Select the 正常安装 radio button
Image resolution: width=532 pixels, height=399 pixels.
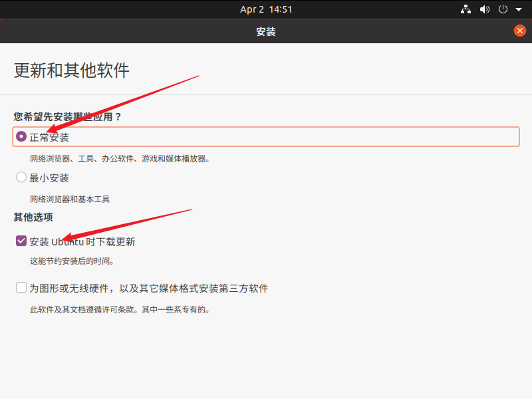click(21, 137)
